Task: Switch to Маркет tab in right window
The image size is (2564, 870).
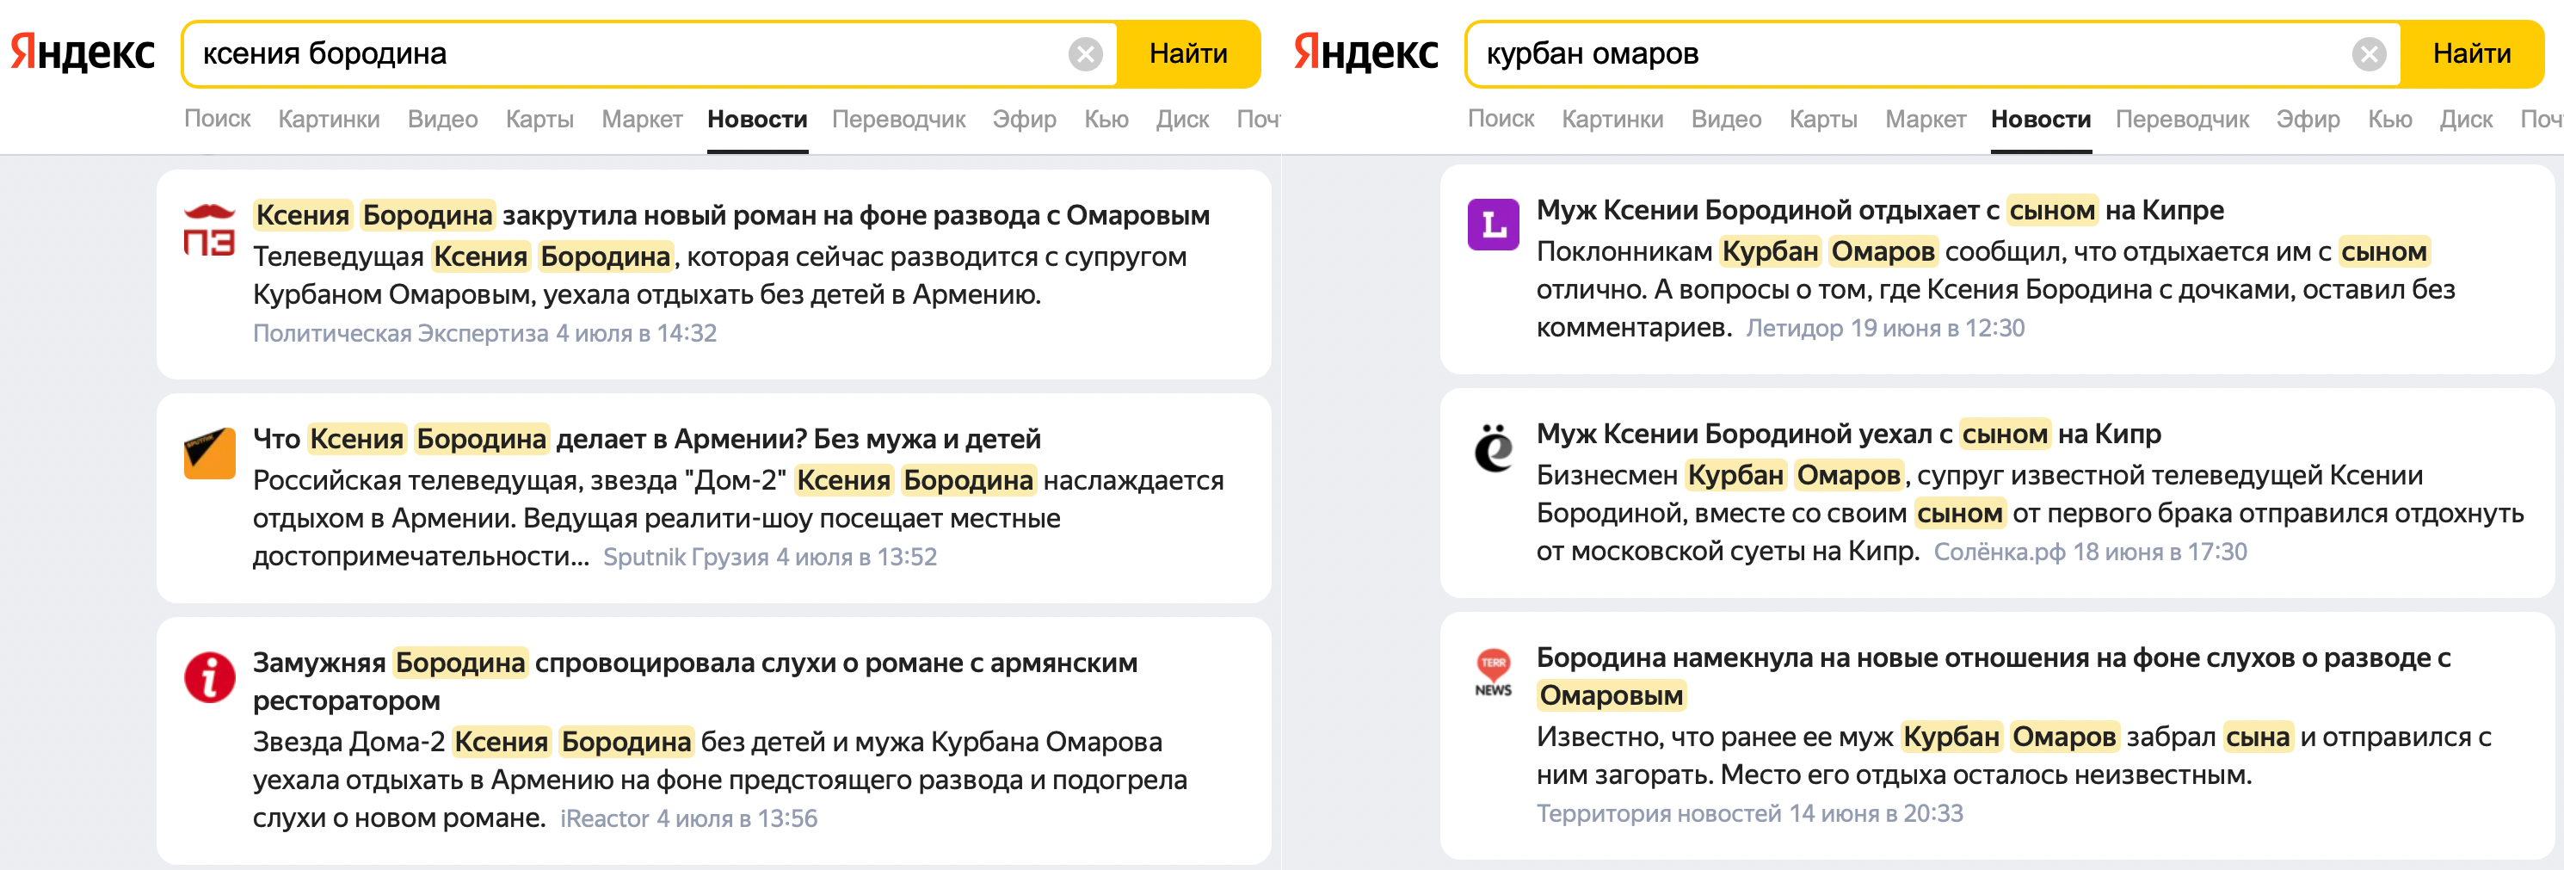Action: coord(1926,120)
